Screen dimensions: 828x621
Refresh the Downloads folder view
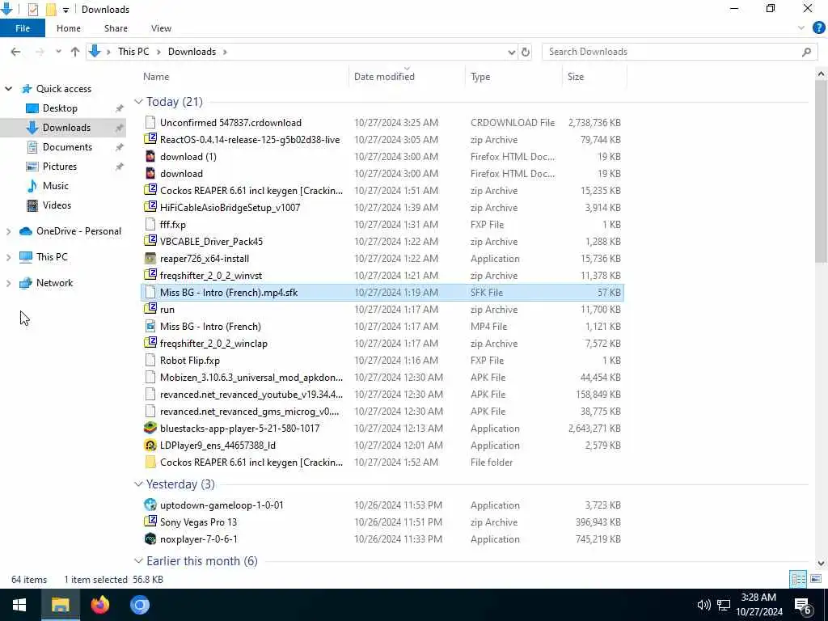pos(526,52)
